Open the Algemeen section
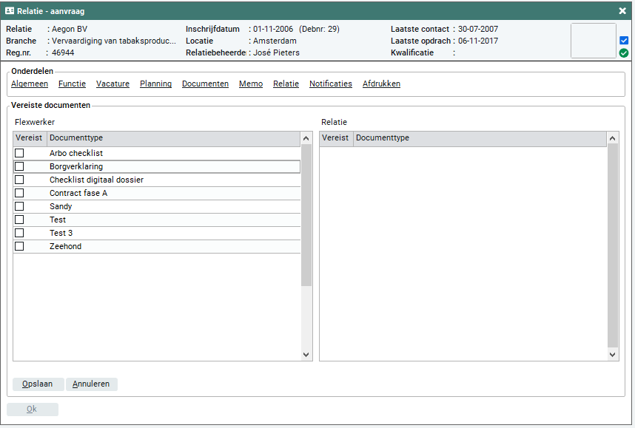Image resolution: width=635 pixels, height=428 pixels. [x=30, y=84]
